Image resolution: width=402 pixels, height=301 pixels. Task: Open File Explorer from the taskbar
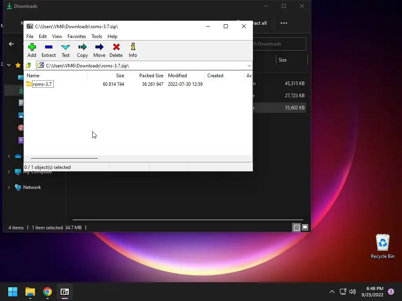point(30,292)
